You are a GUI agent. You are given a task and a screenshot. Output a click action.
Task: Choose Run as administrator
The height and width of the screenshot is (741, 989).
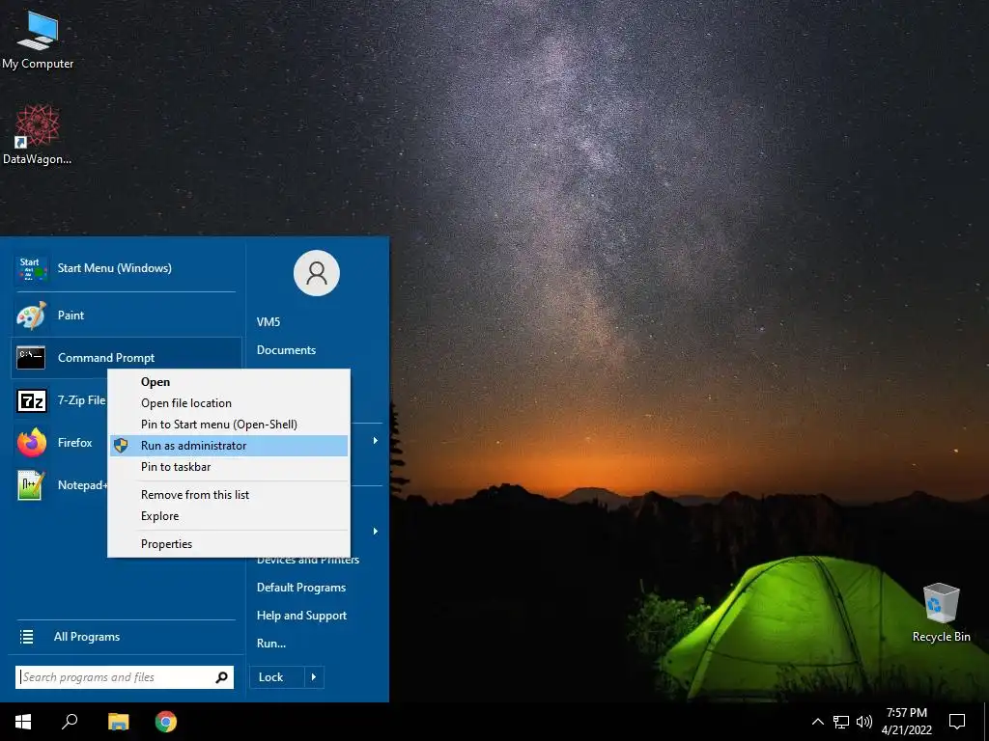tap(228, 446)
